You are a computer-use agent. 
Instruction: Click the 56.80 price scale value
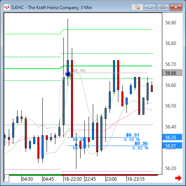click(x=171, y=43)
